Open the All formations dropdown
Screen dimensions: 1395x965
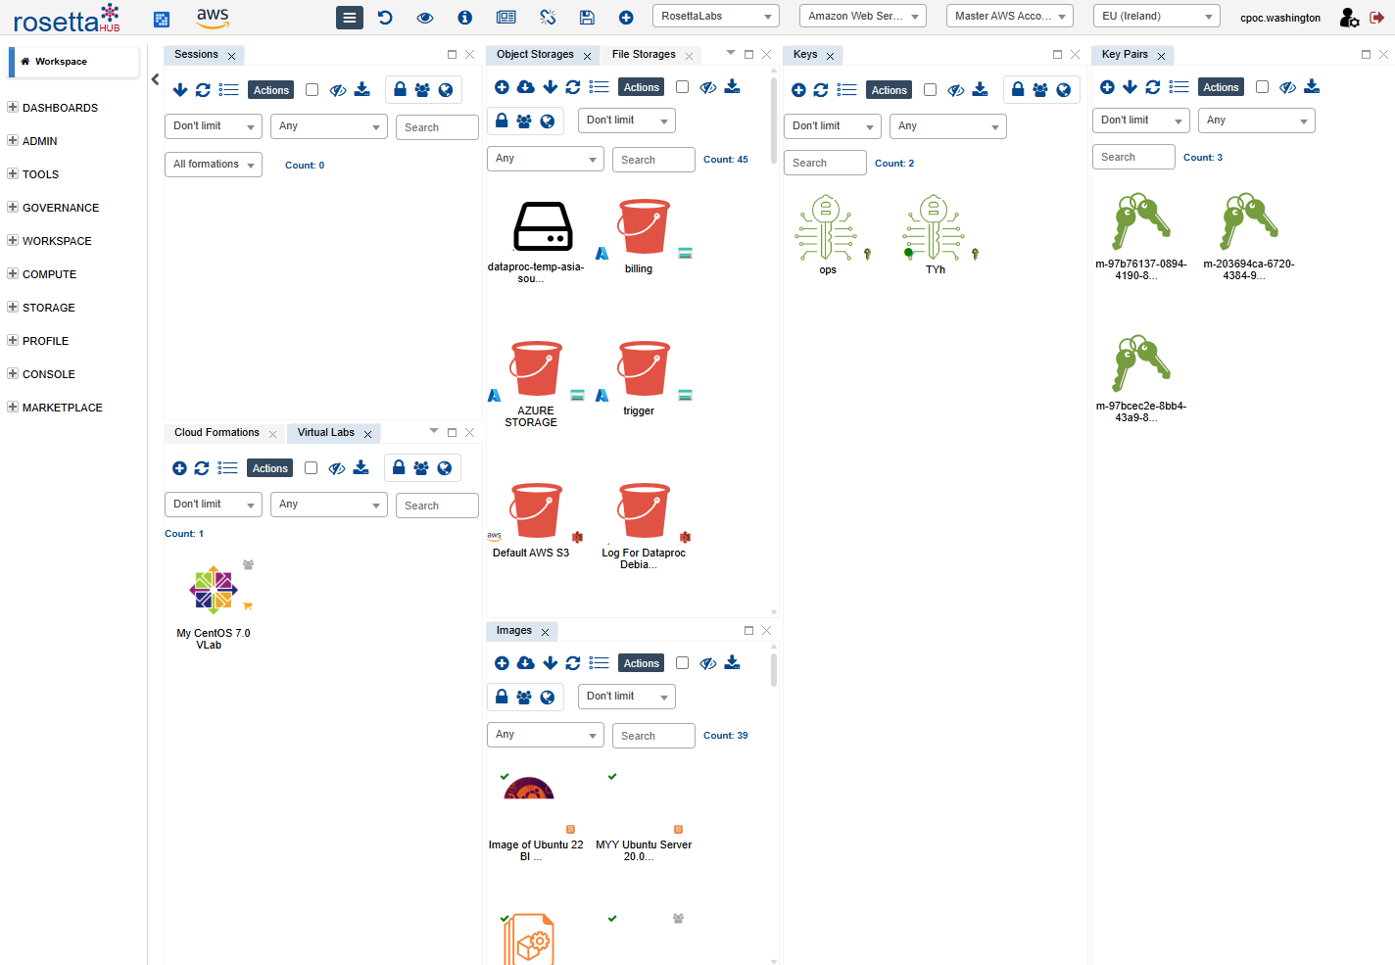click(x=213, y=165)
